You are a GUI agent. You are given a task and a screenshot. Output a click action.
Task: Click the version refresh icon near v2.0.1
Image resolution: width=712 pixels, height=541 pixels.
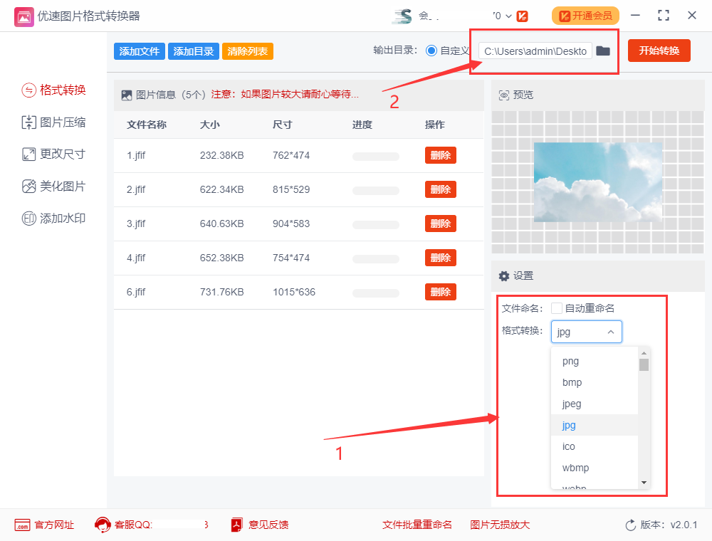point(629,525)
